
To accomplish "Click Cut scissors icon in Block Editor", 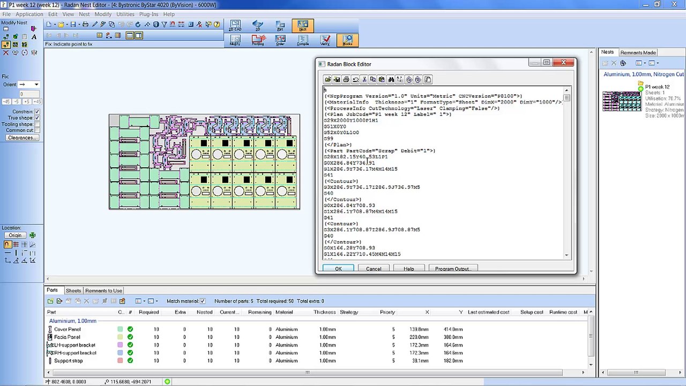I will point(364,79).
